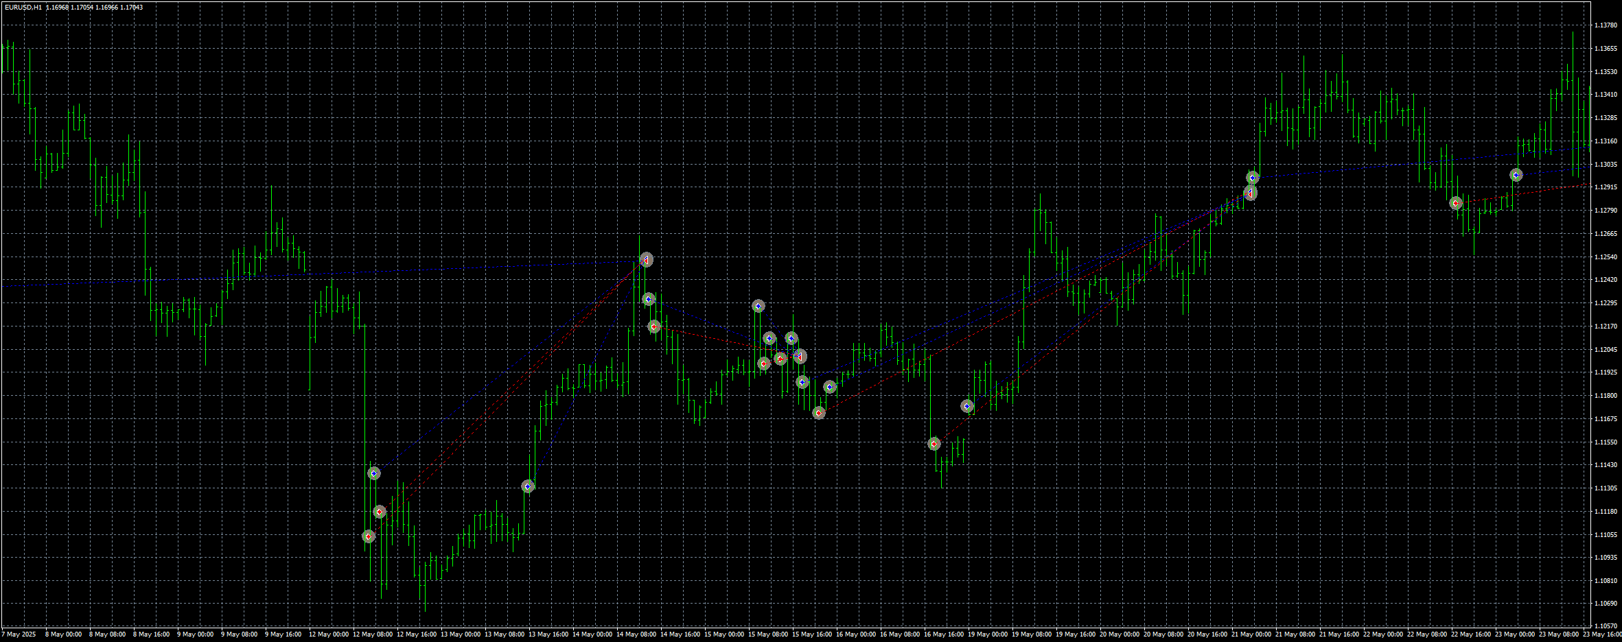Click the 16 May 08:00 time axis label

899,634
